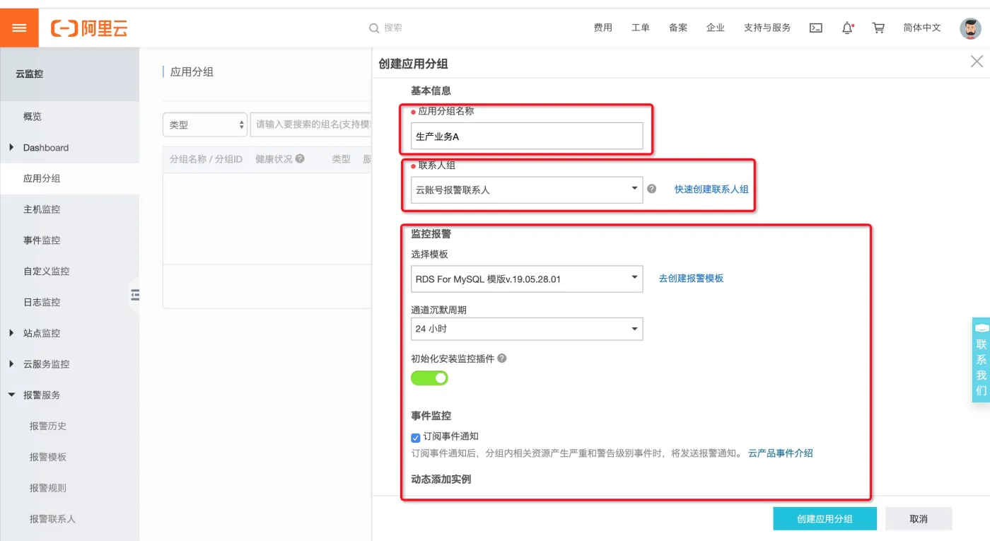Click the 创建应用分组 submit button

(825, 518)
